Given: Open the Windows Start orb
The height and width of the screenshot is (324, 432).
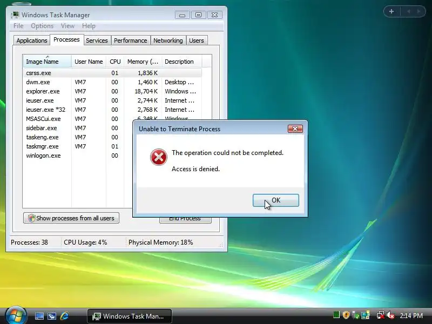Looking at the screenshot, I should pos(16,316).
